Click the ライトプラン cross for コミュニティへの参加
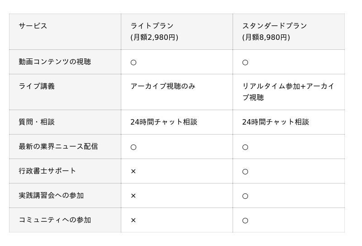 [133, 220]
